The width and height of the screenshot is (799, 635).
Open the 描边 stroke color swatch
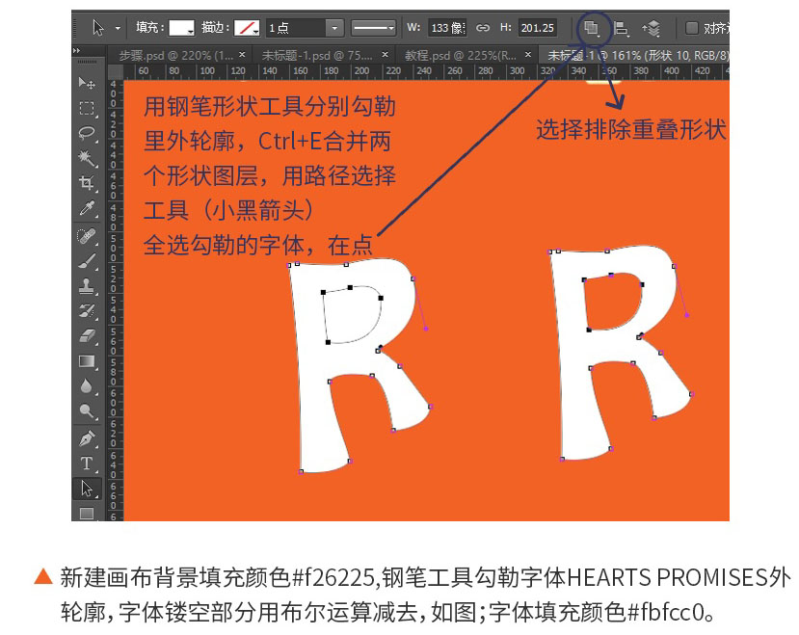tap(247, 28)
